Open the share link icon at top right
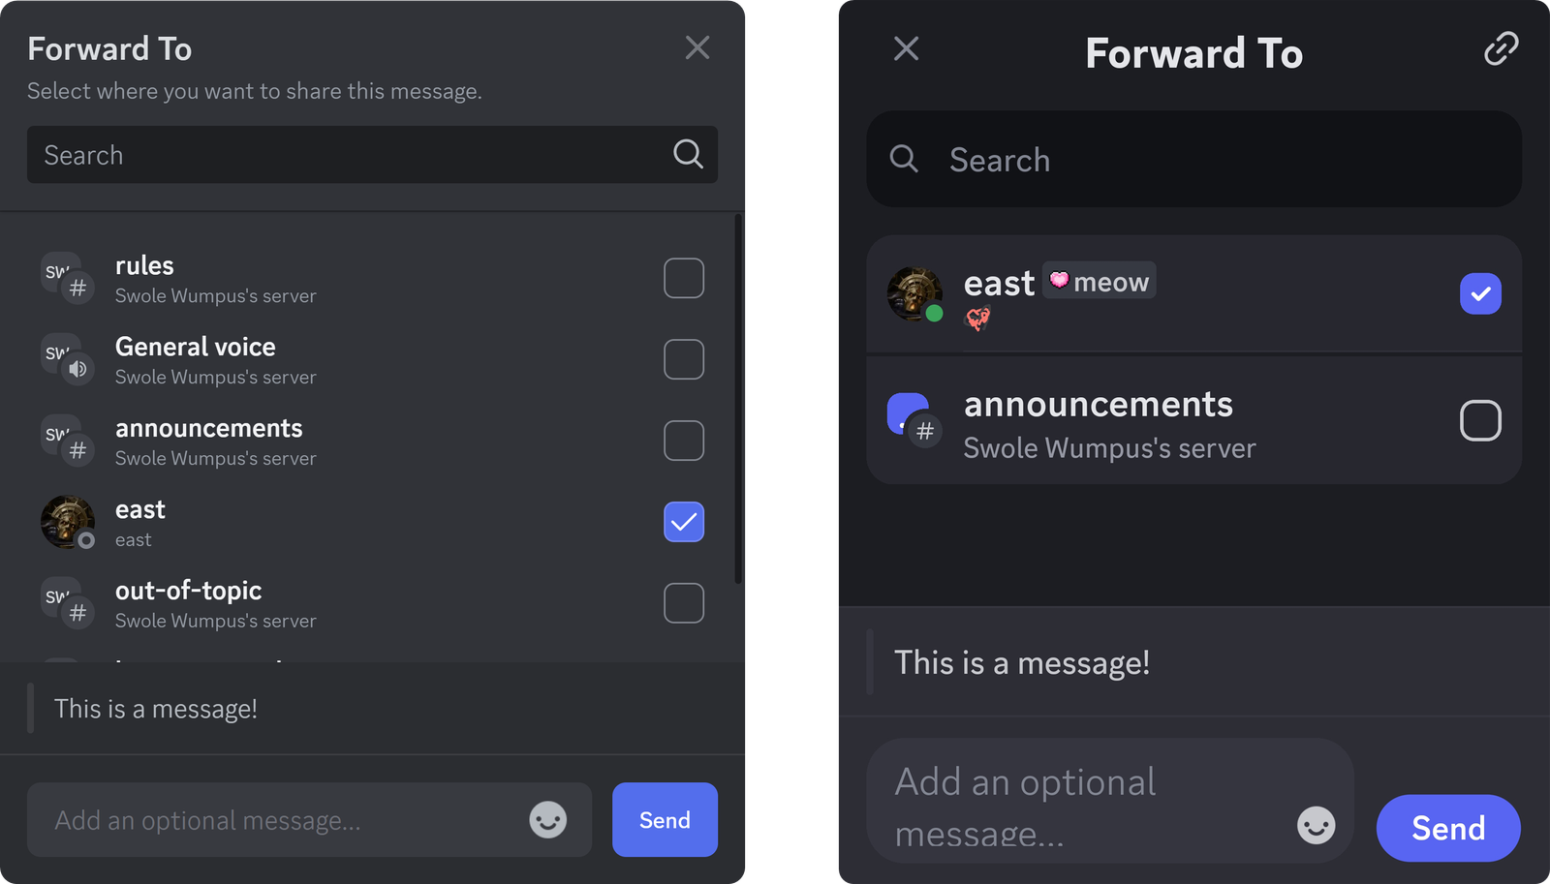Screen dimensions: 1550x884 [1500, 48]
